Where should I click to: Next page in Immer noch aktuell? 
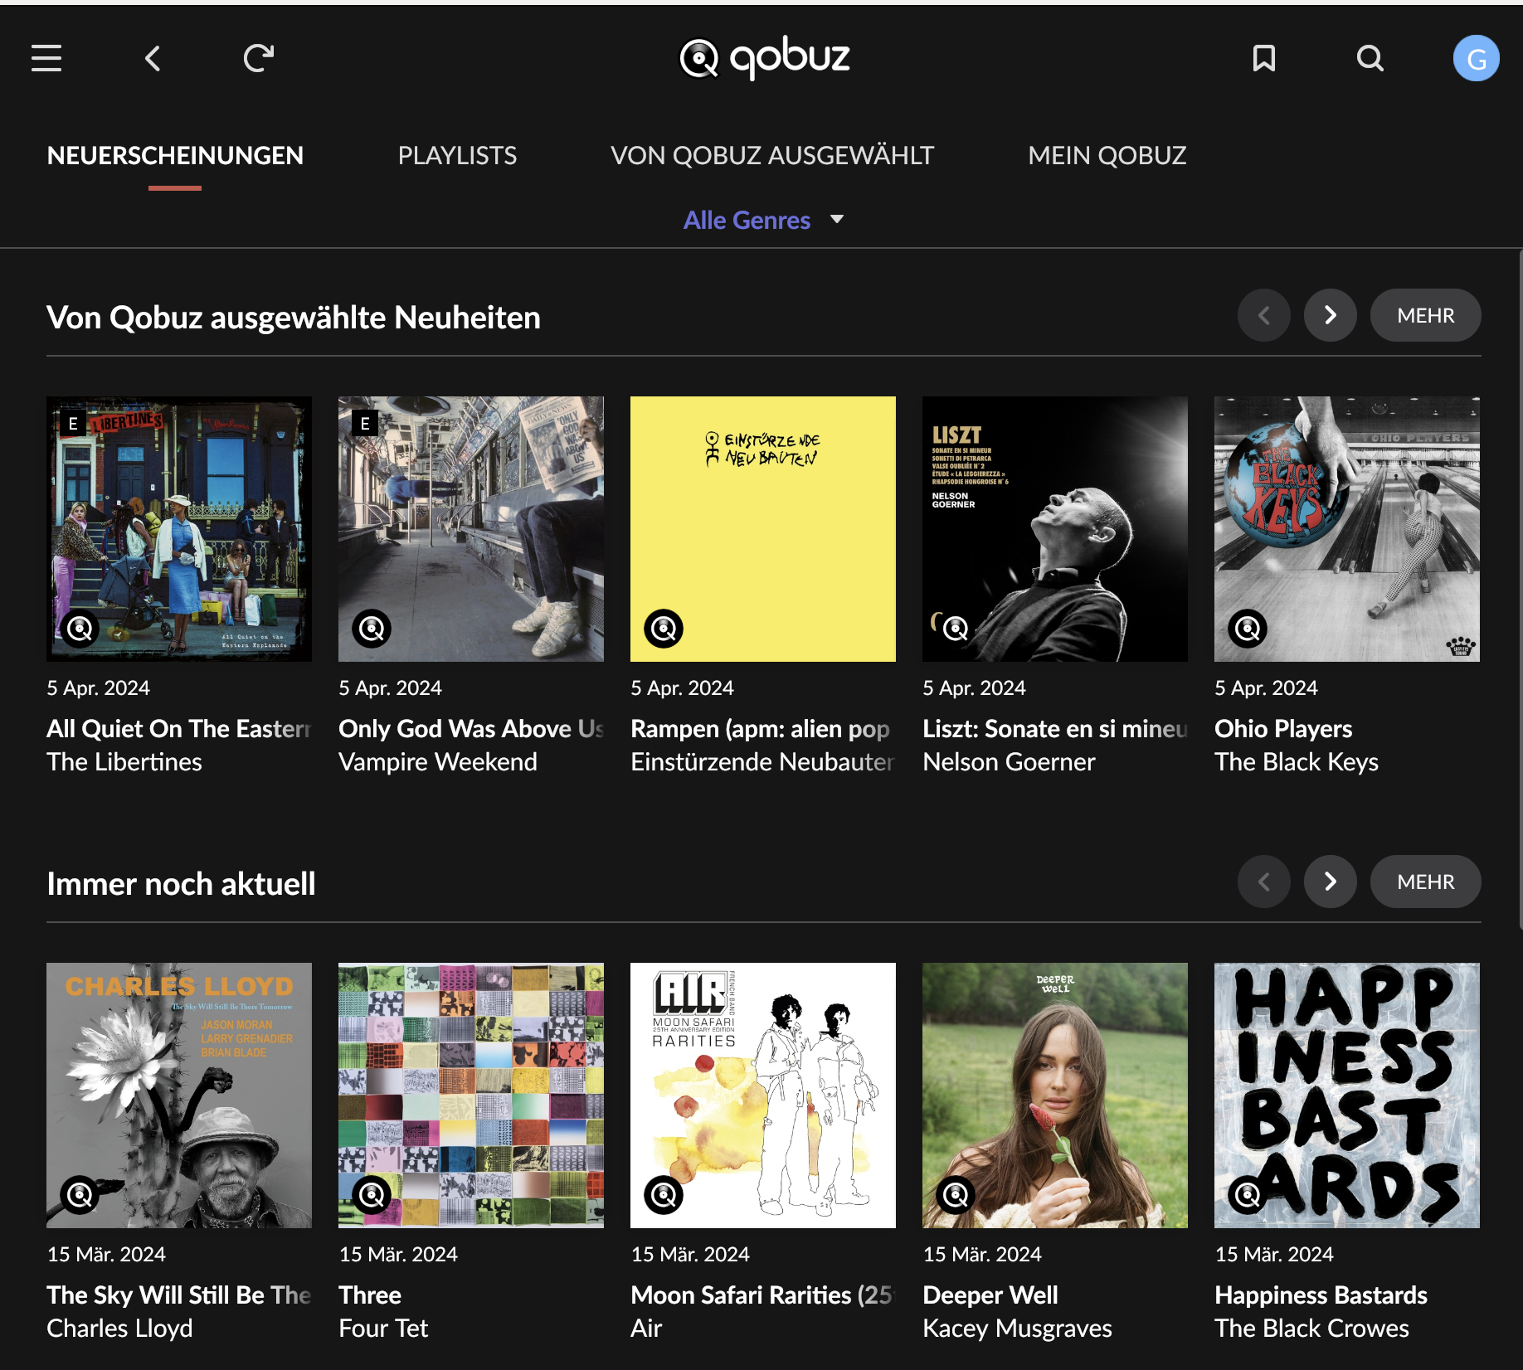1331,882
